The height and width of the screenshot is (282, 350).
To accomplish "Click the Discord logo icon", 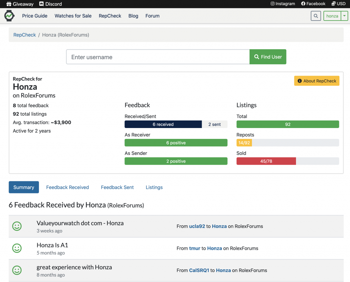I will pyautogui.click(x=41, y=4).
